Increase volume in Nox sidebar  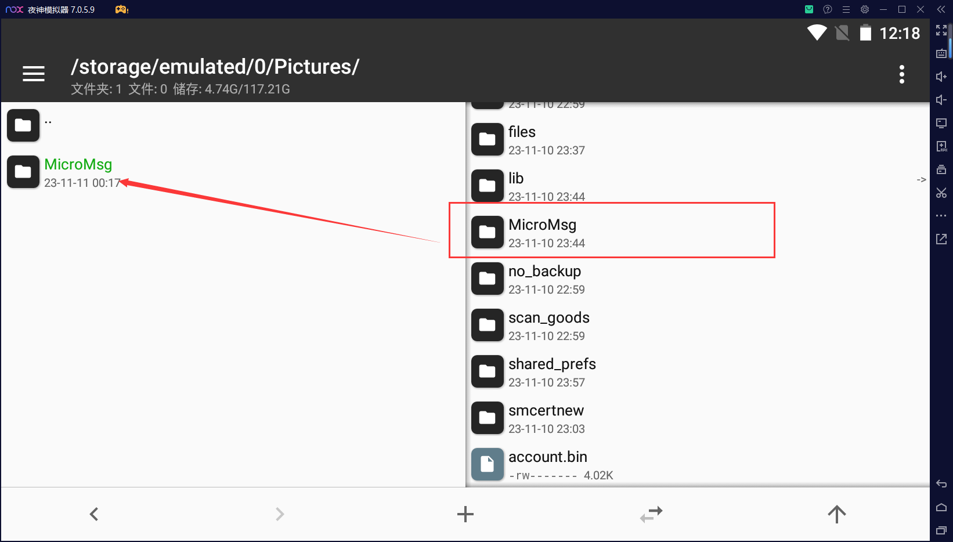coord(941,77)
